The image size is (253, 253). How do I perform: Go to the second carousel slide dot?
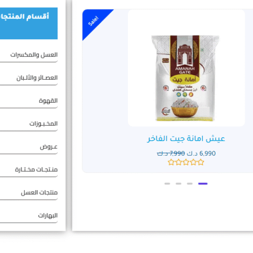(x=179, y=183)
